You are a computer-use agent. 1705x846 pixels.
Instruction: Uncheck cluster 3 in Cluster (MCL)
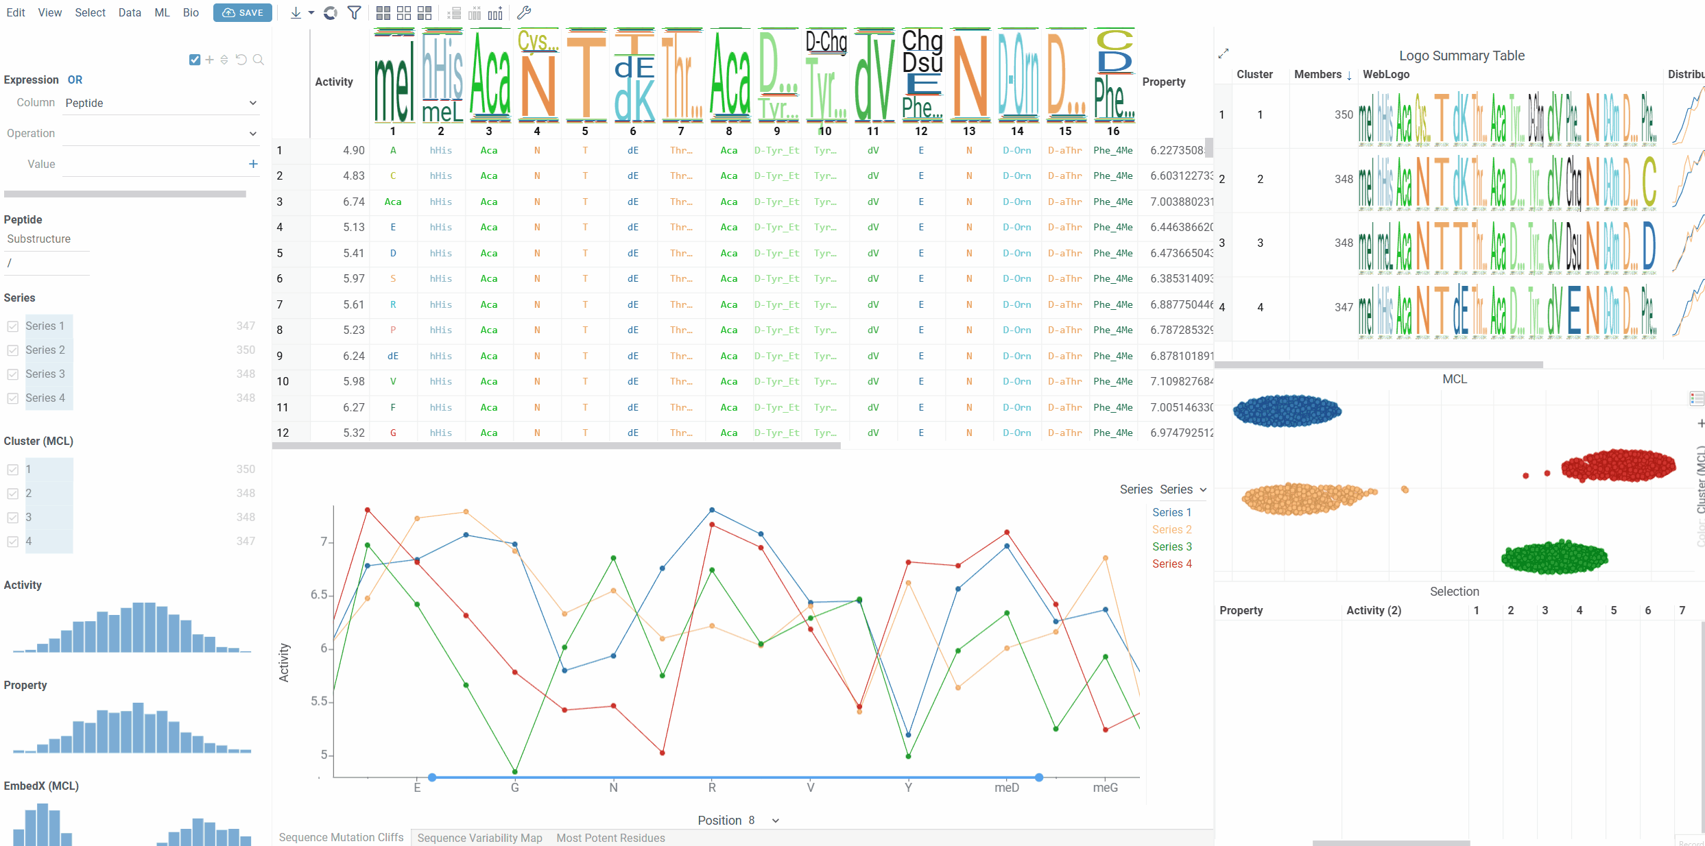pyautogui.click(x=13, y=518)
